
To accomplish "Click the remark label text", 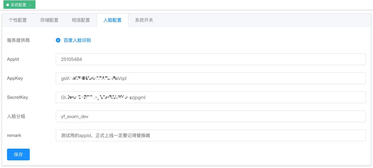I will pyautogui.click(x=14, y=136).
